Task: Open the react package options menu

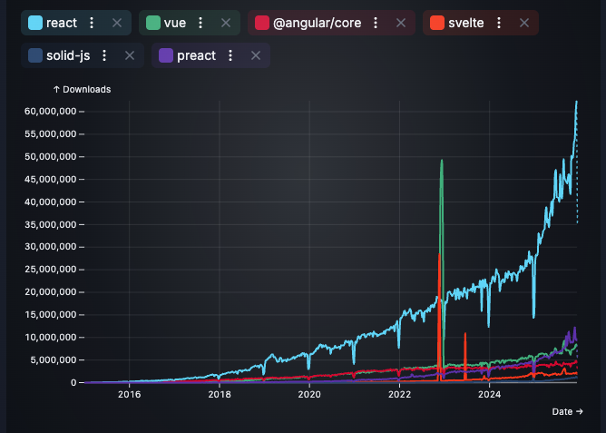Action: (92, 23)
